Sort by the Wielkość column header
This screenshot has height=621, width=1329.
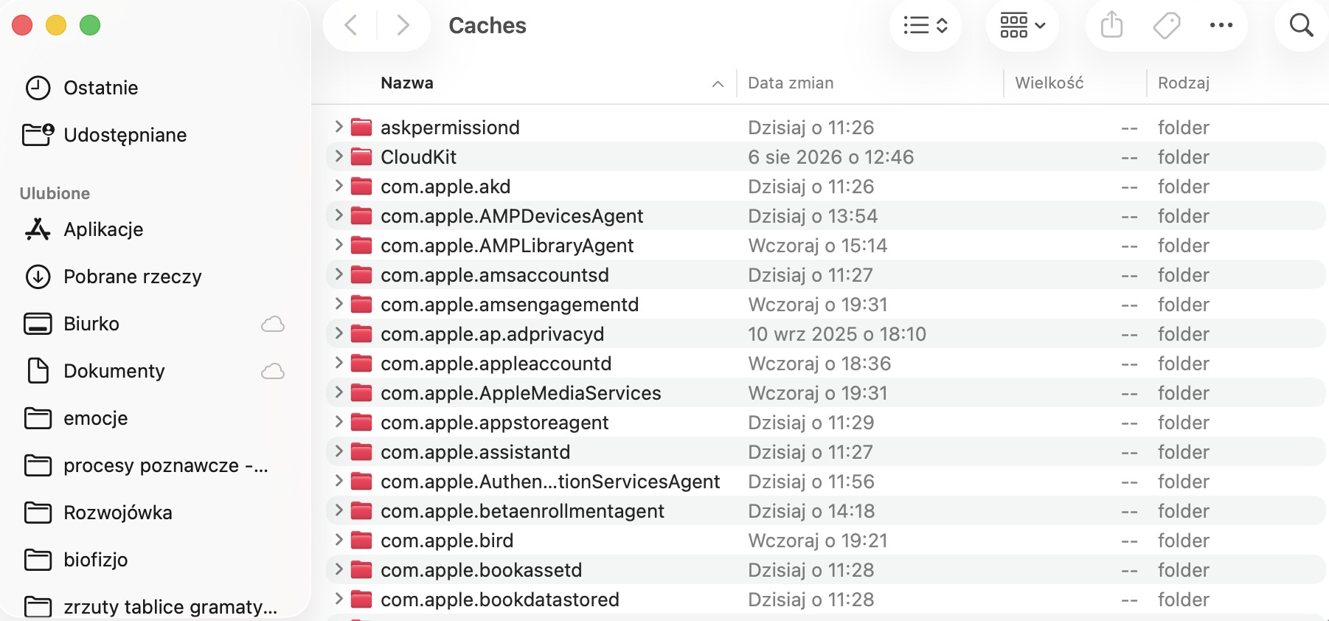[x=1049, y=83]
